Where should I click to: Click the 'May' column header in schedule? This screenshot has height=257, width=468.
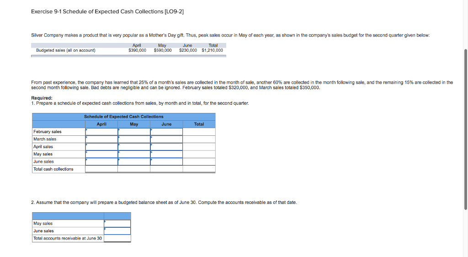click(134, 124)
